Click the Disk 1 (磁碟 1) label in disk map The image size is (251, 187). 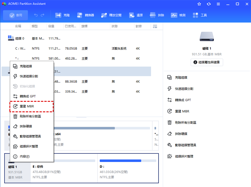(13, 167)
